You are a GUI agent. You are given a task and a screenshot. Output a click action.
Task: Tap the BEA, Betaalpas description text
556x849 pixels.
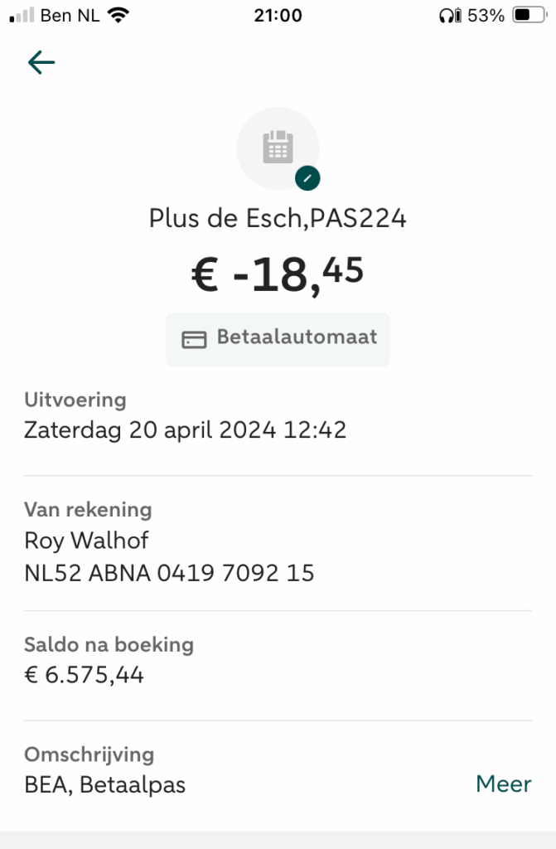coord(104,784)
